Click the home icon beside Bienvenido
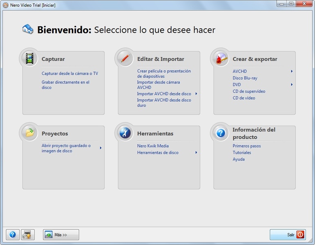 [28, 29]
